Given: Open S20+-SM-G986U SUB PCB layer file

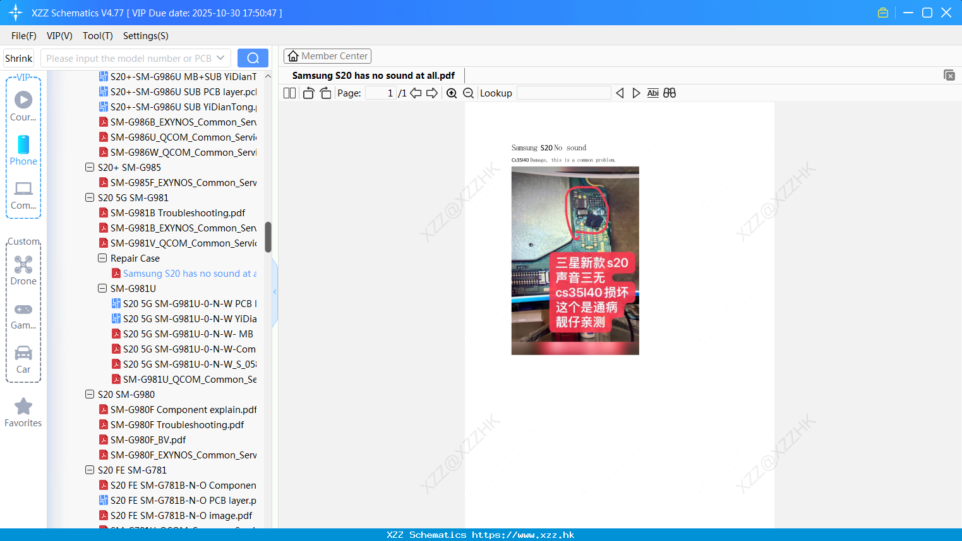Looking at the screenshot, I should (177, 92).
